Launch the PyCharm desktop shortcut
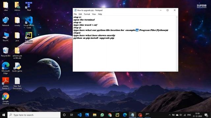This screenshot has width=211, height=118. coord(29,38)
